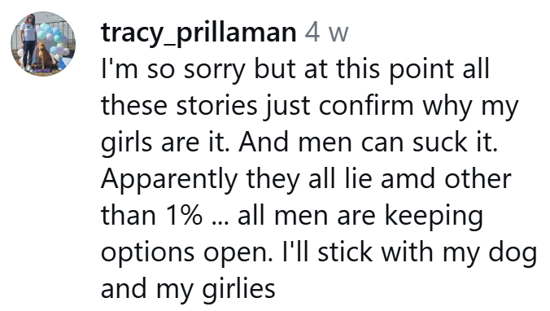Open tracy_prillaman's profile picture
Image resolution: width=550 pixels, height=311 pixels.
point(43,44)
